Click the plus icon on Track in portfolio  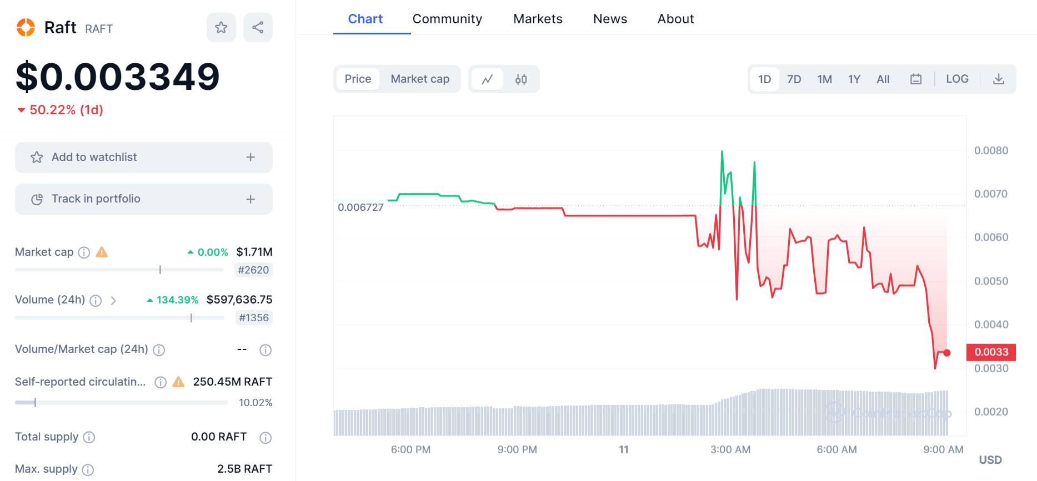coord(251,199)
